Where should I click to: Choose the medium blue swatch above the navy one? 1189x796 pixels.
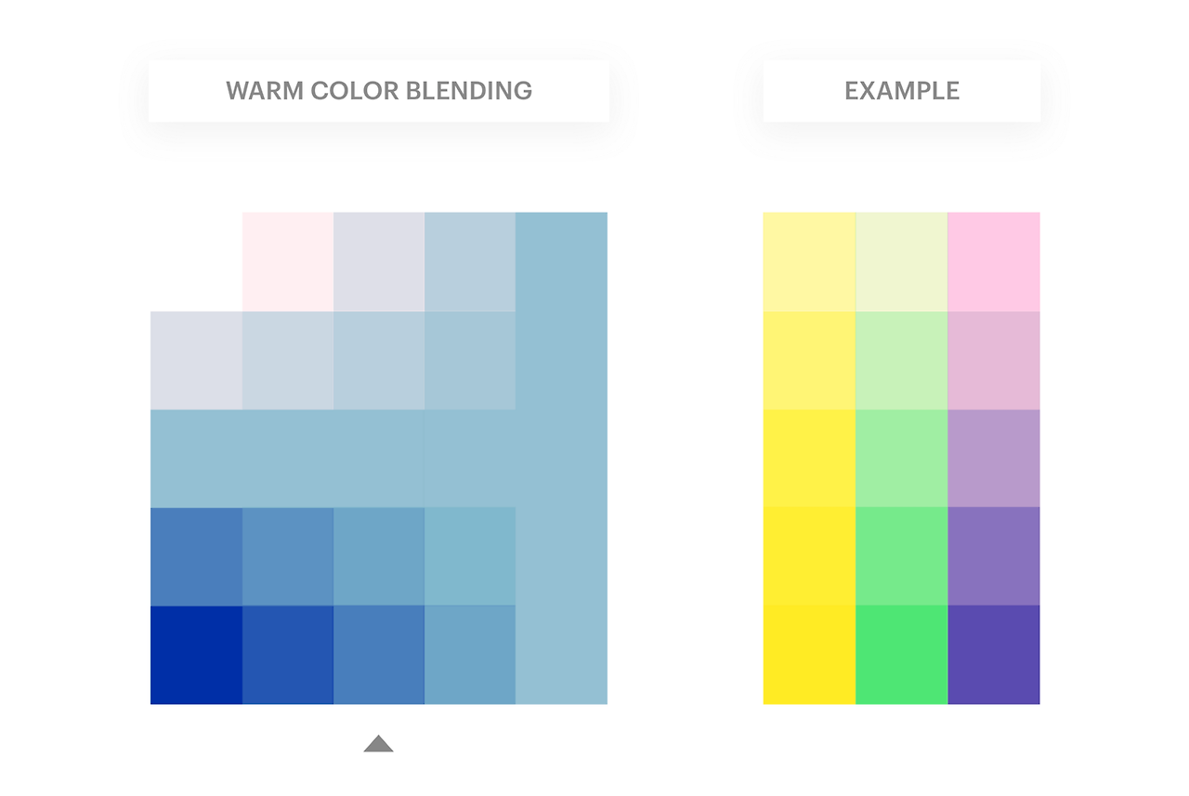click(196, 556)
